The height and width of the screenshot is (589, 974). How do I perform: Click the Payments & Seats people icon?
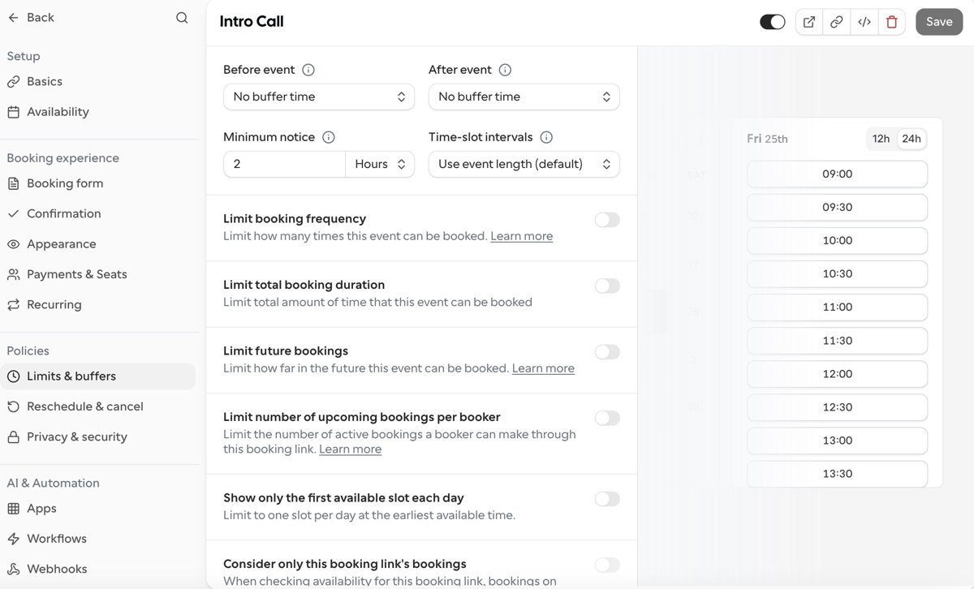click(13, 274)
